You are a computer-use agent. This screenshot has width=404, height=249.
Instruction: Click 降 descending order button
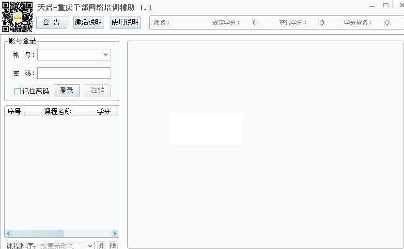point(113,246)
